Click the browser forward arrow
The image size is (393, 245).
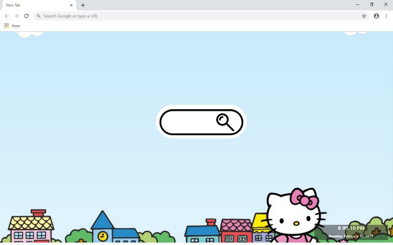[x=17, y=16]
